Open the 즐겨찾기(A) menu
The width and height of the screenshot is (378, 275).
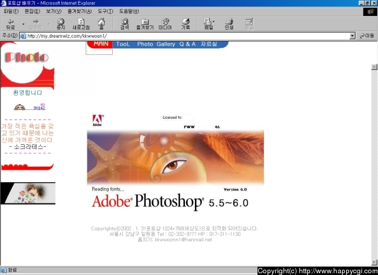pyautogui.click(x=80, y=11)
